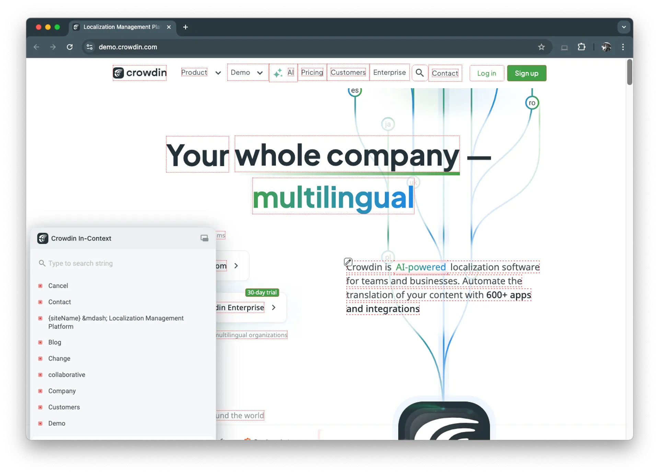Click the AI-powered highlighted text
This screenshot has height=474, width=659.
421,267
